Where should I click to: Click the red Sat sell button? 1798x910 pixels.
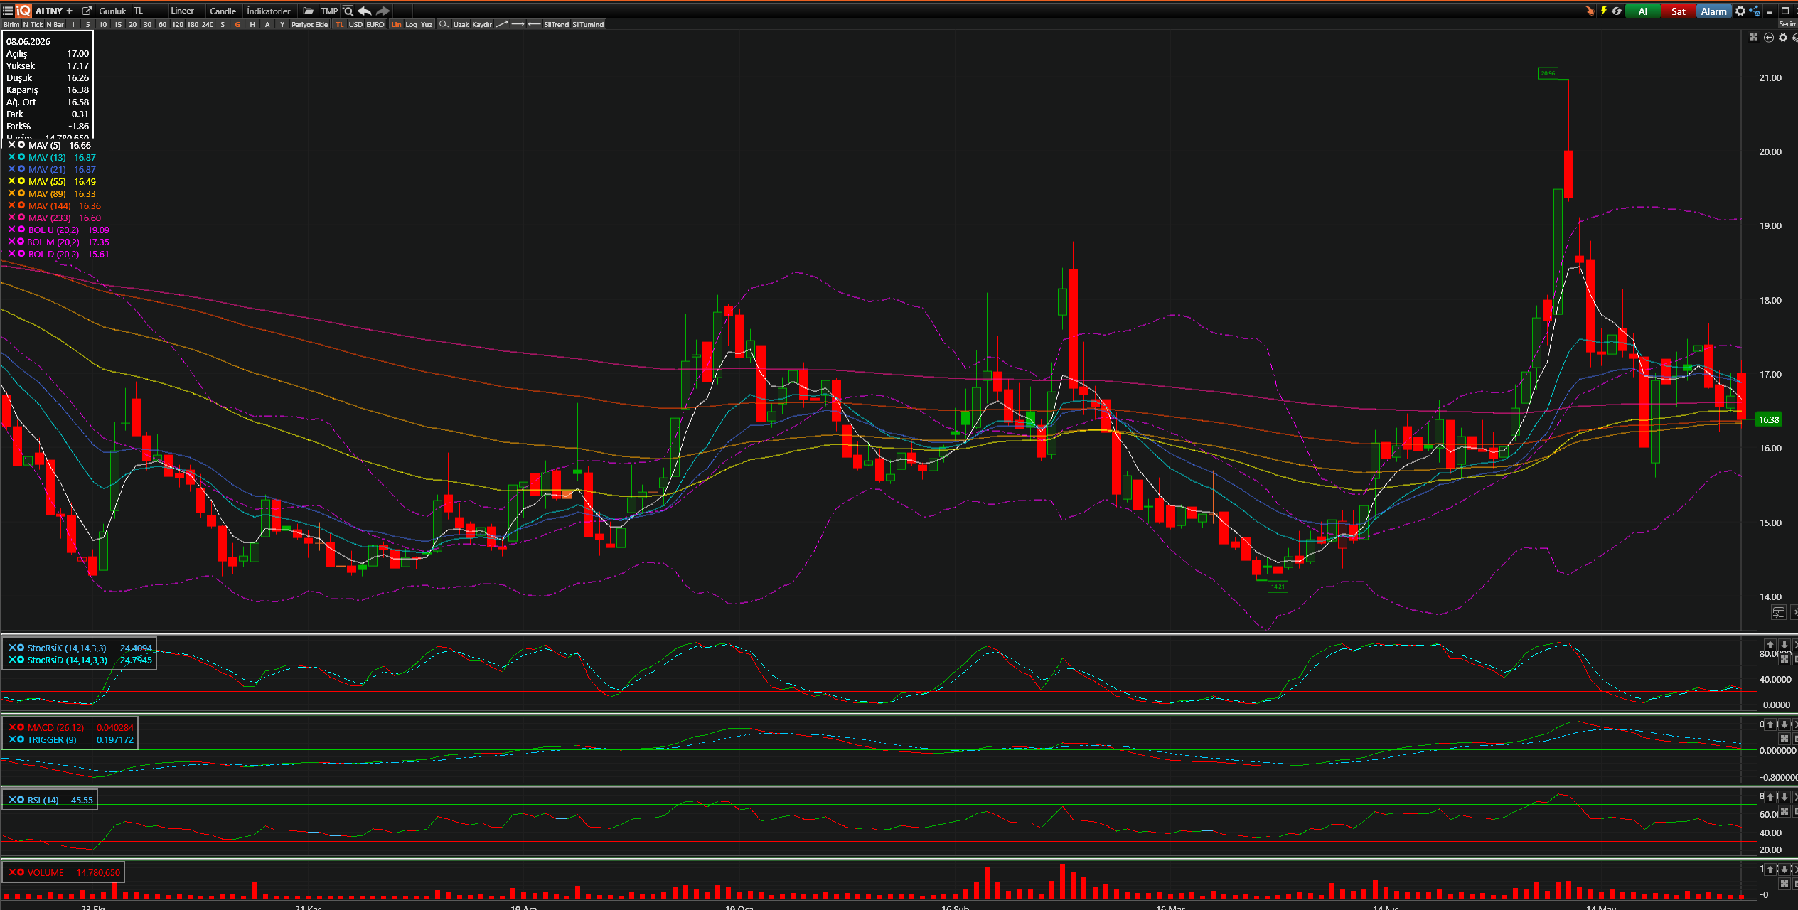pyautogui.click(x=1679, y=11)
